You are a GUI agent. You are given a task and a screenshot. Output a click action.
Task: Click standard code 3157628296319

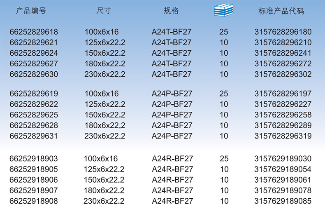click(283, 136)
